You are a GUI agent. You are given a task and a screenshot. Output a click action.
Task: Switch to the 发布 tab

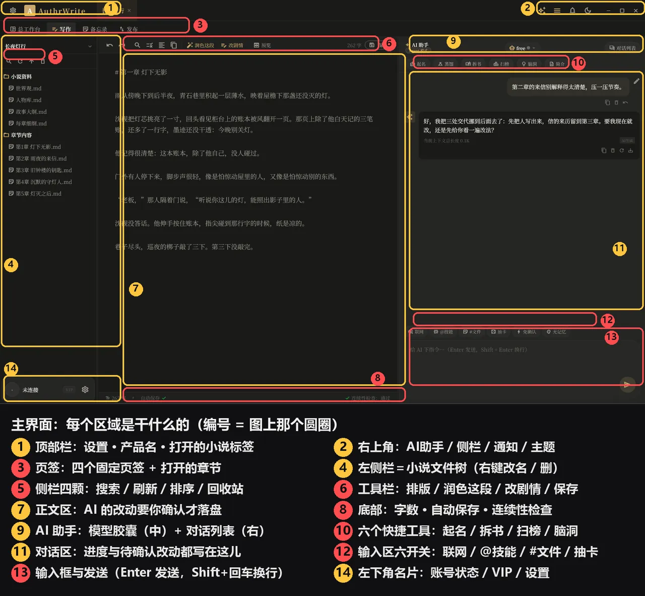(x=128, y=29)
